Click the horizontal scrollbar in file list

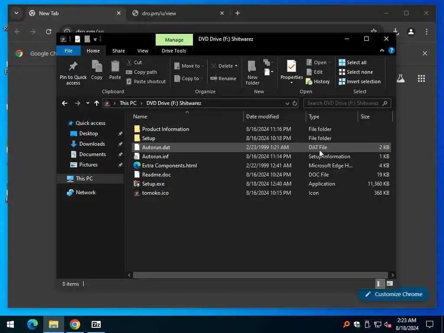click(260, 275)
